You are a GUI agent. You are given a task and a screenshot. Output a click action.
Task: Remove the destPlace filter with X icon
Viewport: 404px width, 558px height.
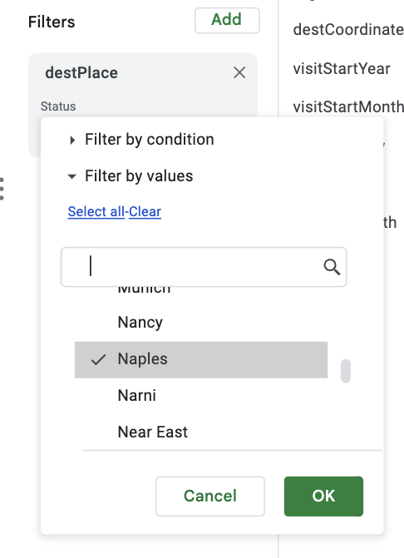point(239,72)
